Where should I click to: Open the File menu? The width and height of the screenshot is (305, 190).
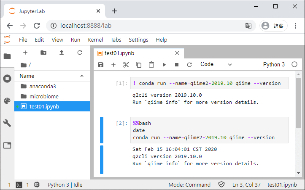click(23, 40)
